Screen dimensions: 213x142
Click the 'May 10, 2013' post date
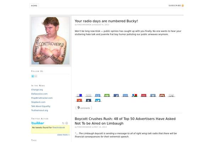100,127
